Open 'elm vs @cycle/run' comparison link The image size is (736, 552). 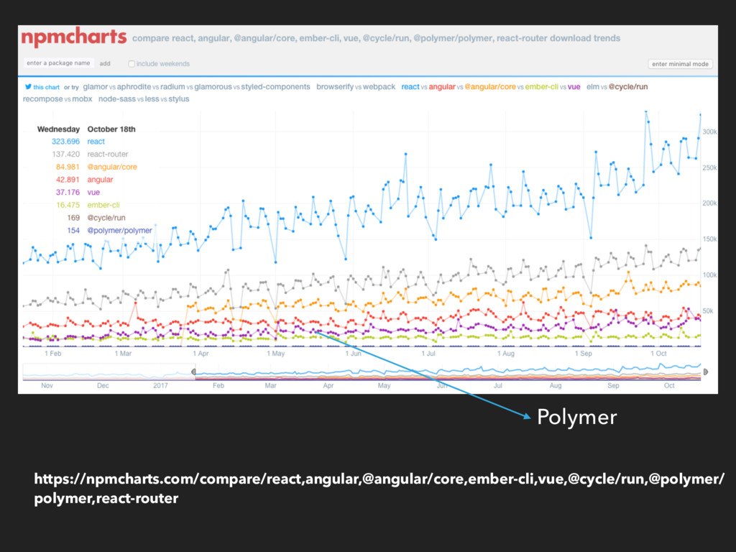[617, 87]
